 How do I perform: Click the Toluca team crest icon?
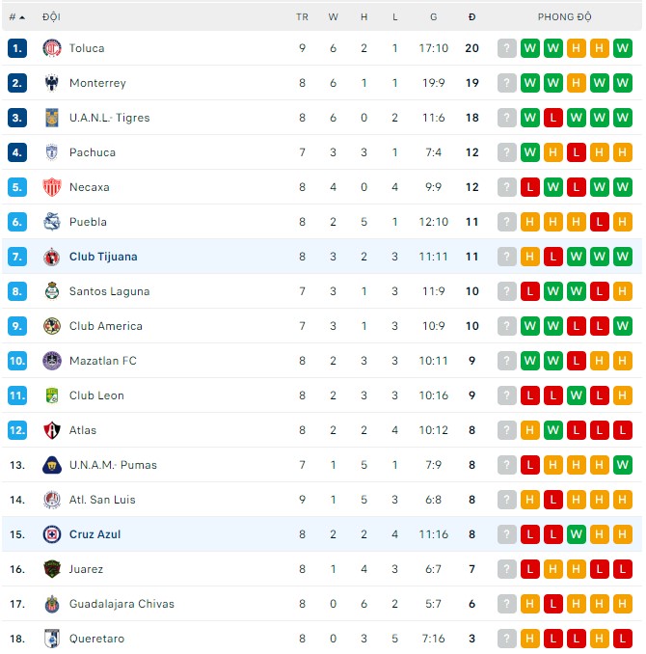52,48
